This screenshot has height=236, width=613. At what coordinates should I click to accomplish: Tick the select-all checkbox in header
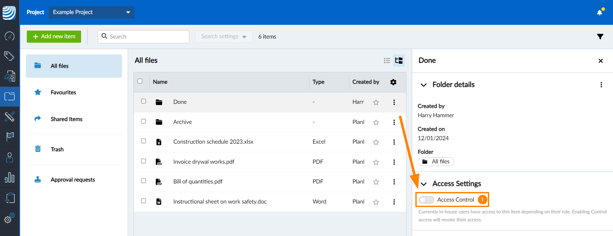[x=140, y=81]
